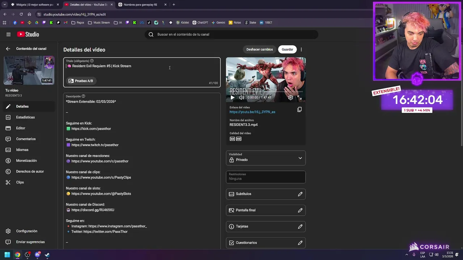Open the IA bookmarks folder
The height and width of the screenshot is (260, 463).
118,22
